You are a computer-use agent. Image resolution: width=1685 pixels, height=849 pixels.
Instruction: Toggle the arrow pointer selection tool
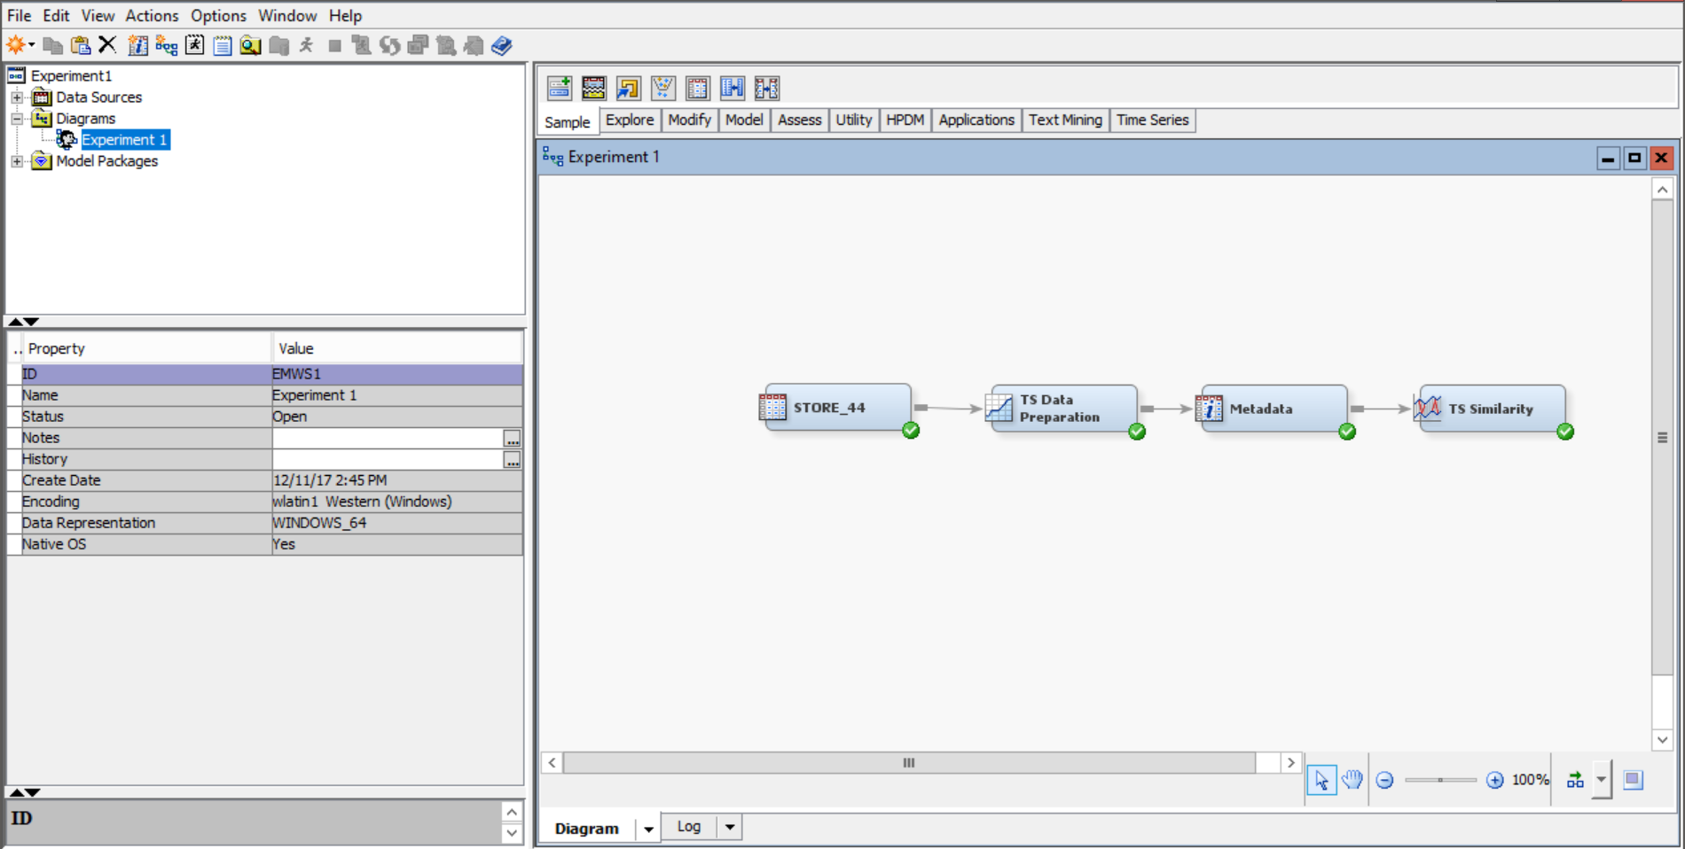[x=1321, y=780]
